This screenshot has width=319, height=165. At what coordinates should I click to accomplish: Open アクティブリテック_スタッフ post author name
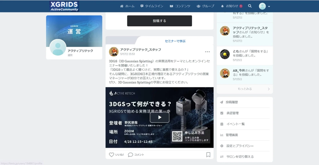pyautogui.click(x=141, y=50)
